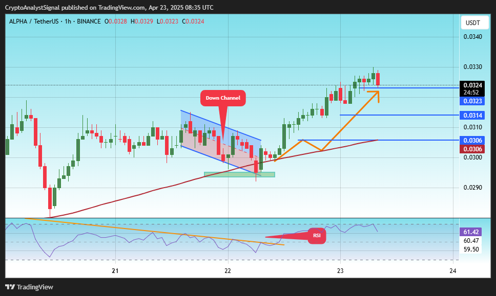
Task: Click date 24 on time axis
Action: pyautogui.click(x=453, y=271)
